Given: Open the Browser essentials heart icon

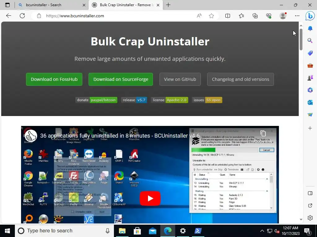Looking at the screenshot, I should 269,16.
